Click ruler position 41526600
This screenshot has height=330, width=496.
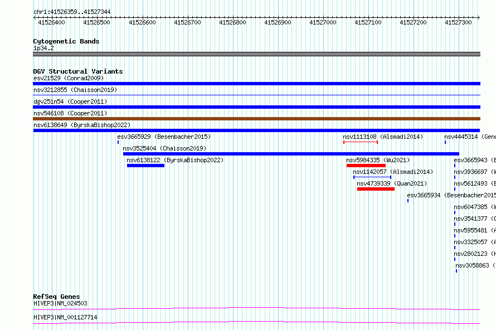pos(142,22)
